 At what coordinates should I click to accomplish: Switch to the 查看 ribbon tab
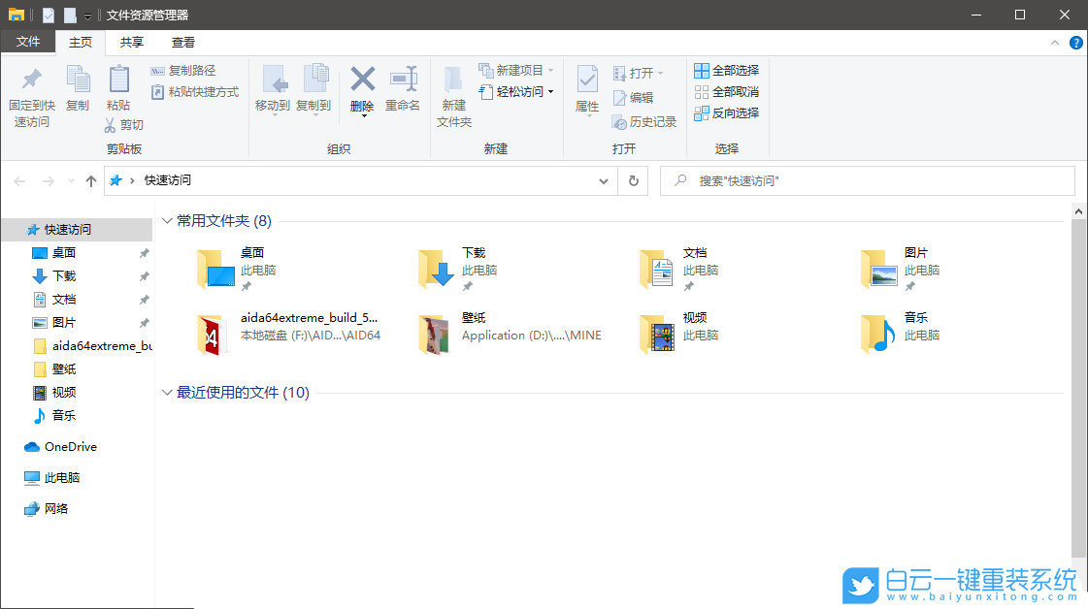pyautogui.click(x=183, y=42)
